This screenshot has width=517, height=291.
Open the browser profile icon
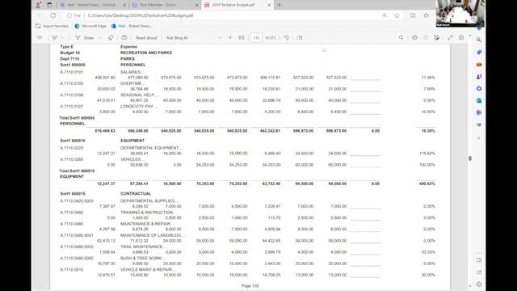(39, 5)
